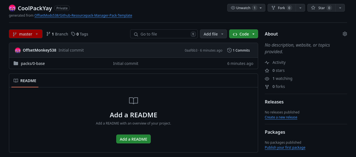
Task: Open the Star lists dropdown arrow
Action: (340, 8)
